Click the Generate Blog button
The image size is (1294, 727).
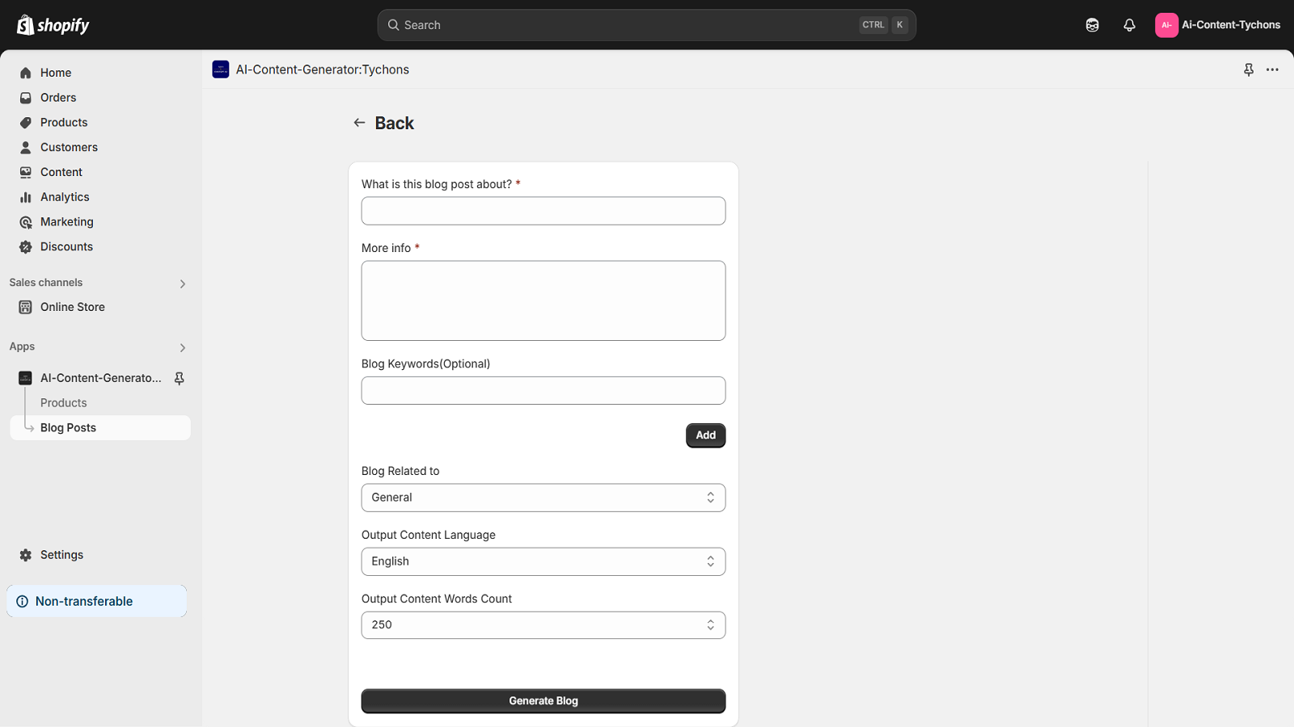[543, 701]
